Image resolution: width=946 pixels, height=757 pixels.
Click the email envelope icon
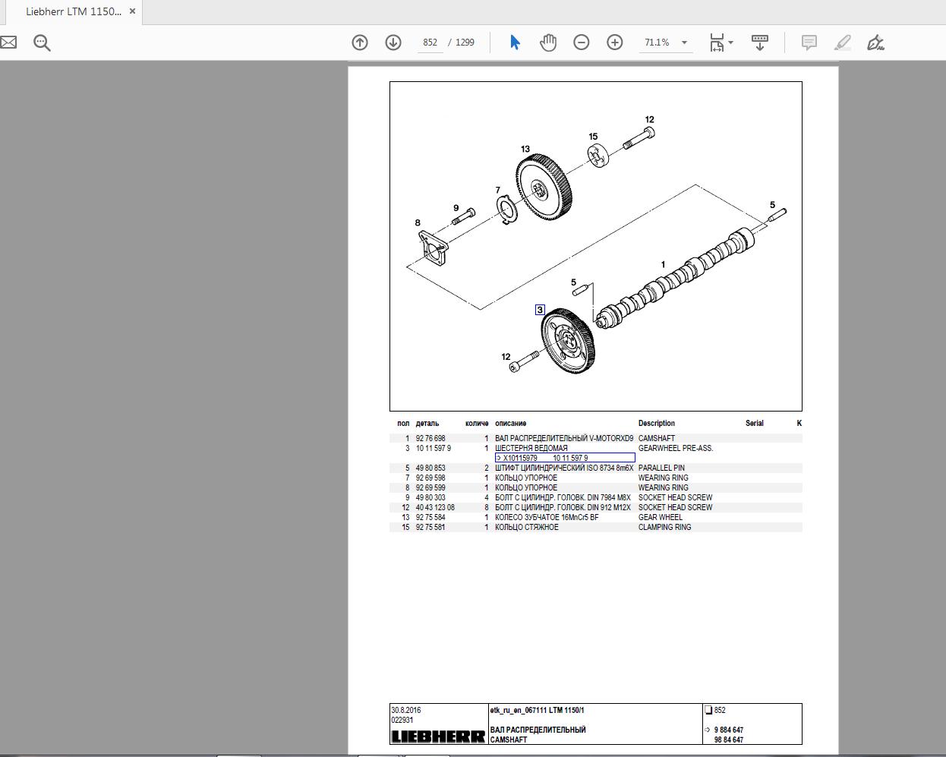(8, 43)
